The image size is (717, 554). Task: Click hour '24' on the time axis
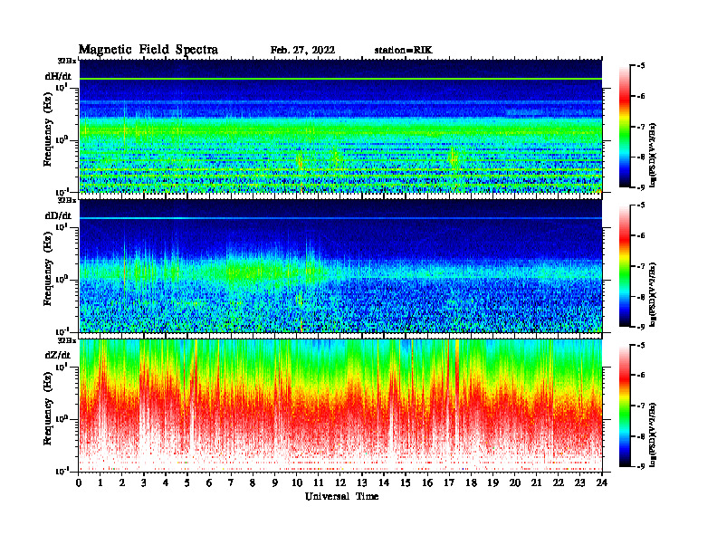pos(602,482)
